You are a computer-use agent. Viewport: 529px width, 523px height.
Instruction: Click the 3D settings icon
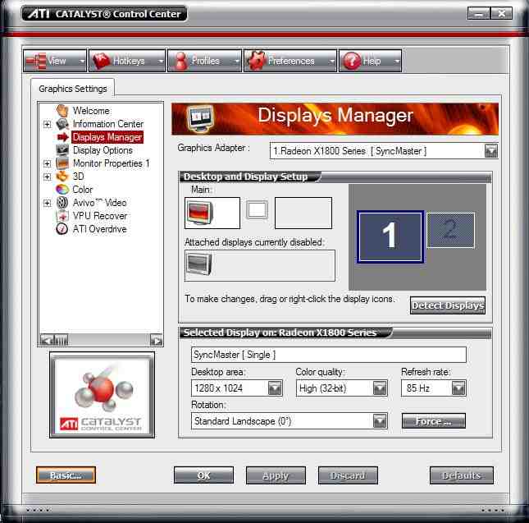(x=62, y=177)
